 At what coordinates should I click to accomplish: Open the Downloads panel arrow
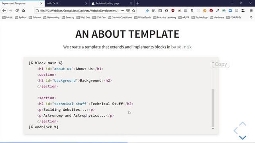click(x=147, y=11)
